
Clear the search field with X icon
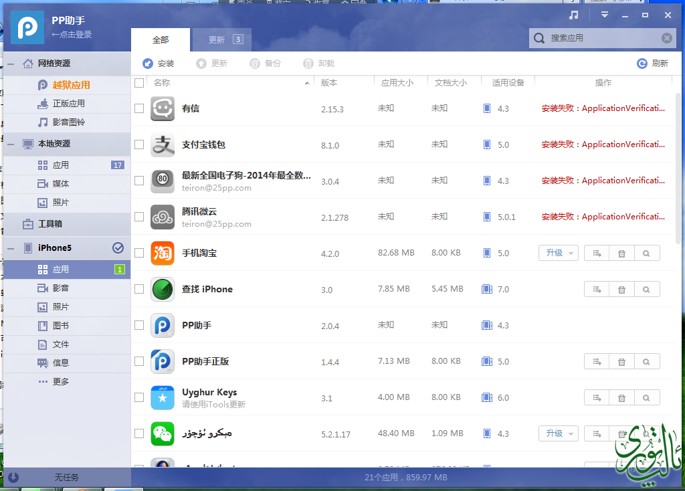click(x=667, y=38)
